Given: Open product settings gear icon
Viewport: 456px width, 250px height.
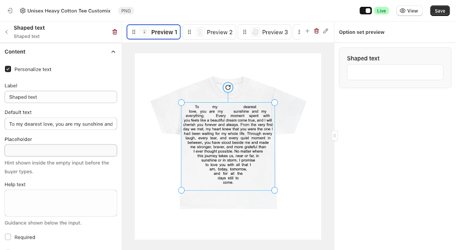Looking at the screenshot, I should coord(22,11).
